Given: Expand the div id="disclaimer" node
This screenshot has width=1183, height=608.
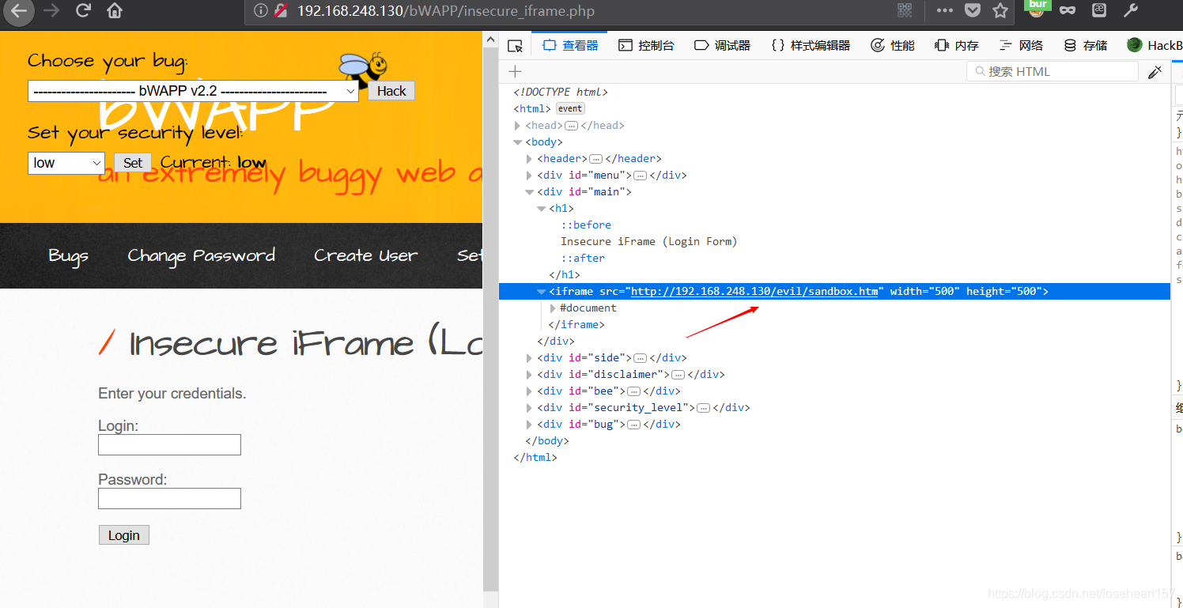Looking at the screenshot, I should click(530, 375).
